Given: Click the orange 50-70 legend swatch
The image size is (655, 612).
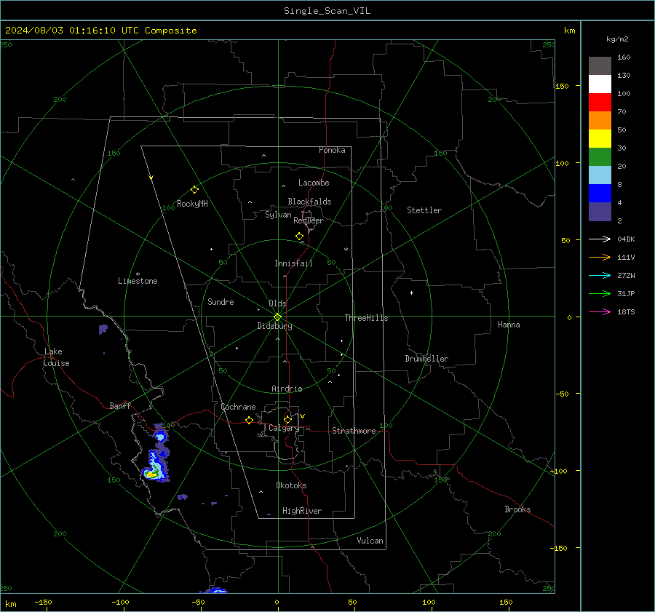Looking at the screenshot, I should tap(600, 120).
